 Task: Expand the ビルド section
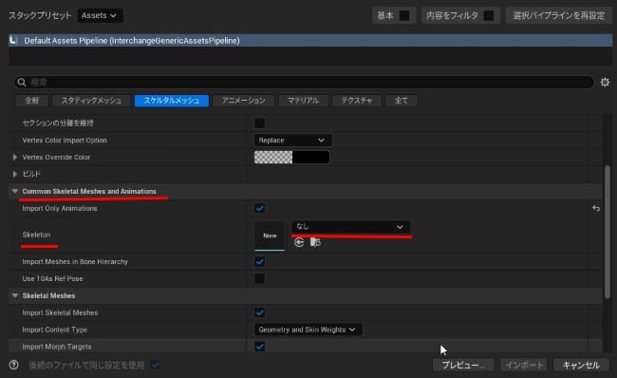pos(15,174)
